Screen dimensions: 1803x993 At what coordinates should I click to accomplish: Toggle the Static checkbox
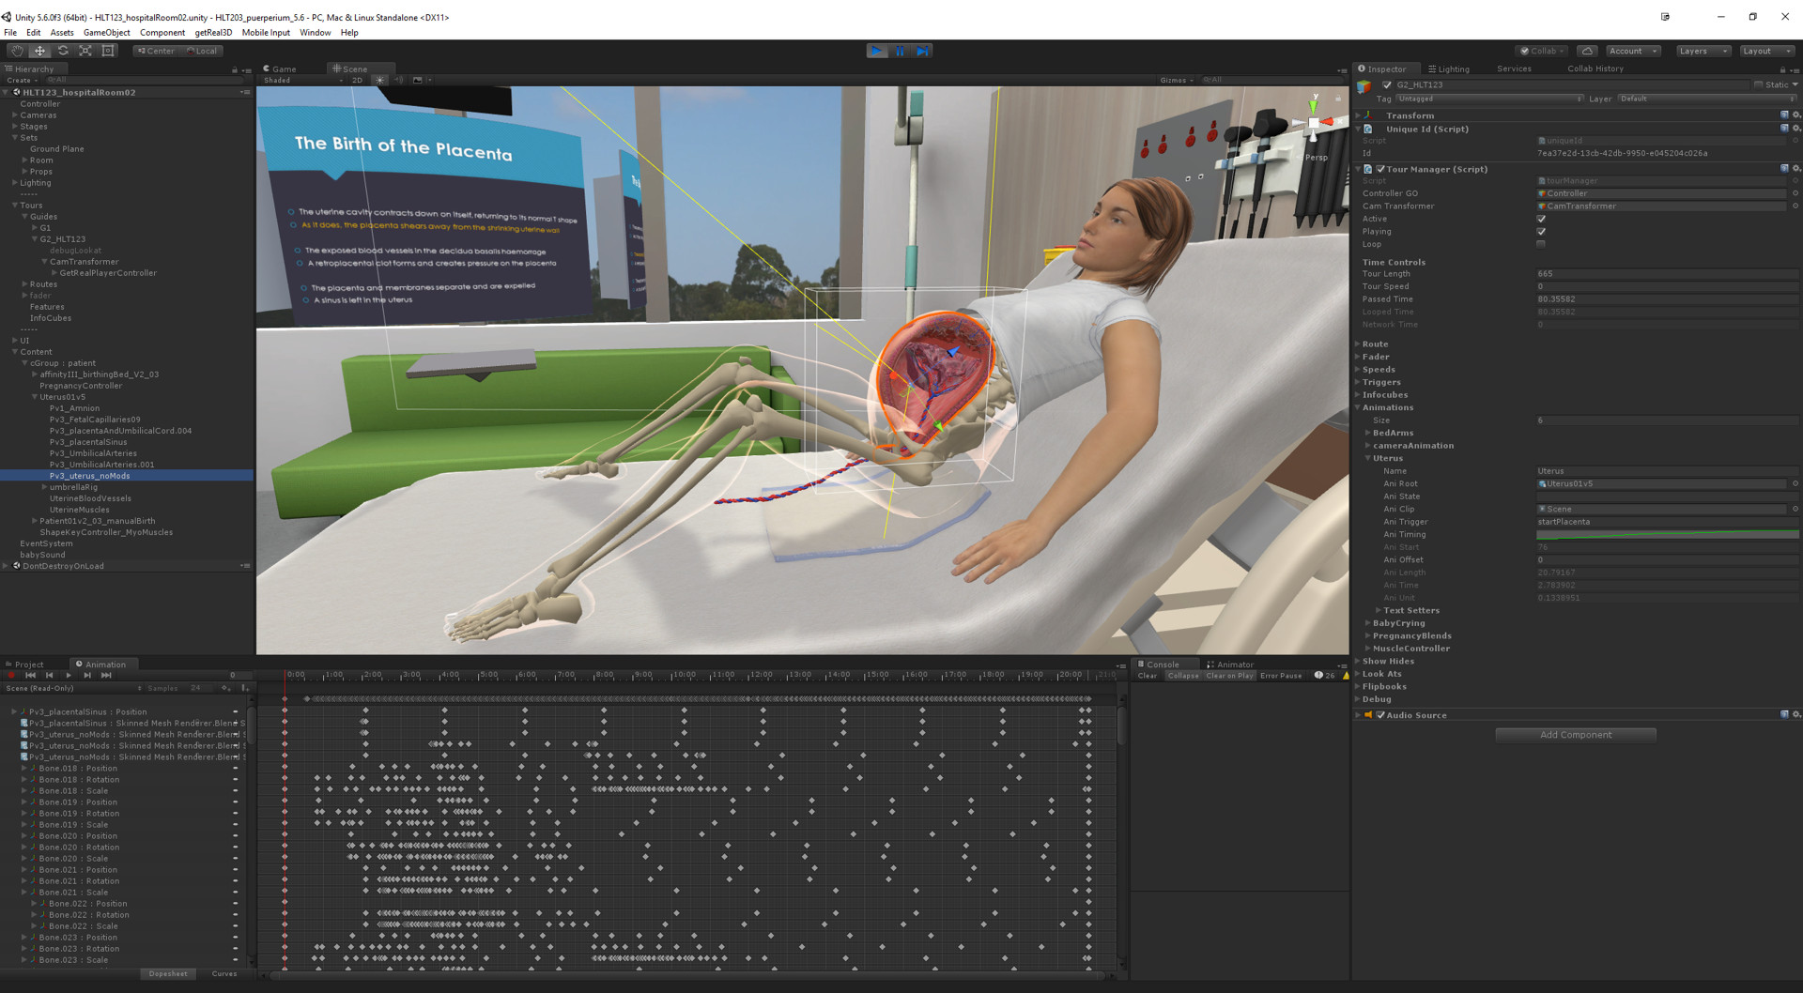[1759, 84]
